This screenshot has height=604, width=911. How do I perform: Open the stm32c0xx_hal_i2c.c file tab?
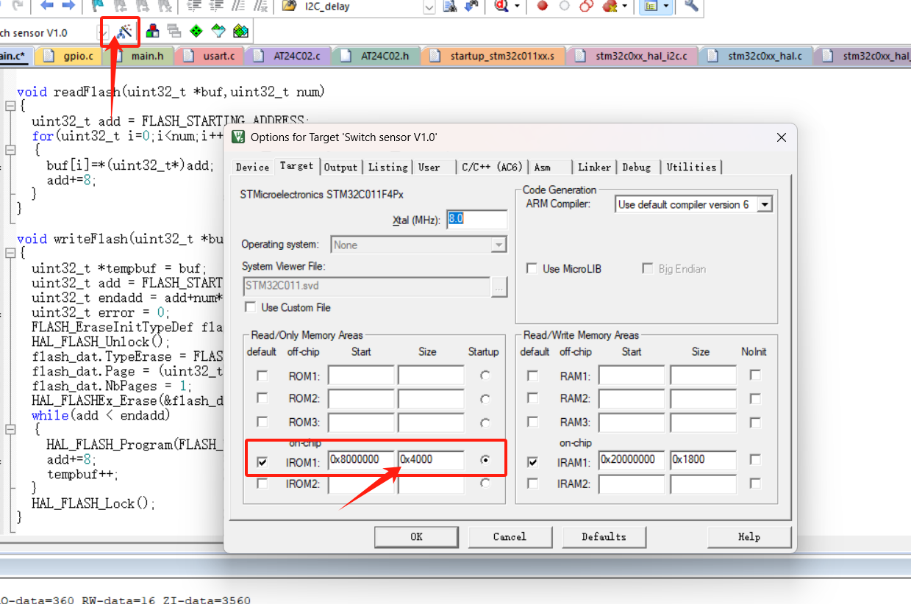(x=632, y=55)
